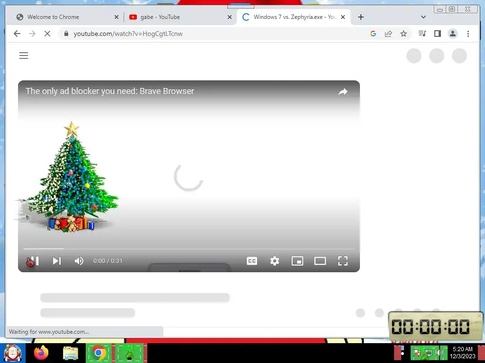485x363 pixels.
Task: Bookmark this tab with the star
Action: click(404, 34)
